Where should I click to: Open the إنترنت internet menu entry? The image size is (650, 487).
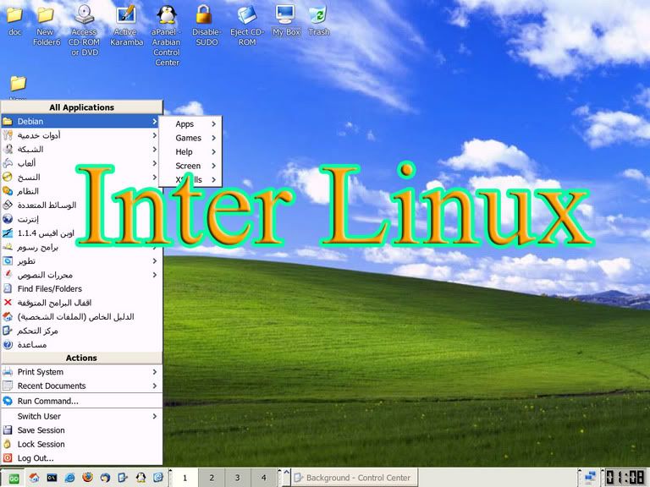81,219
